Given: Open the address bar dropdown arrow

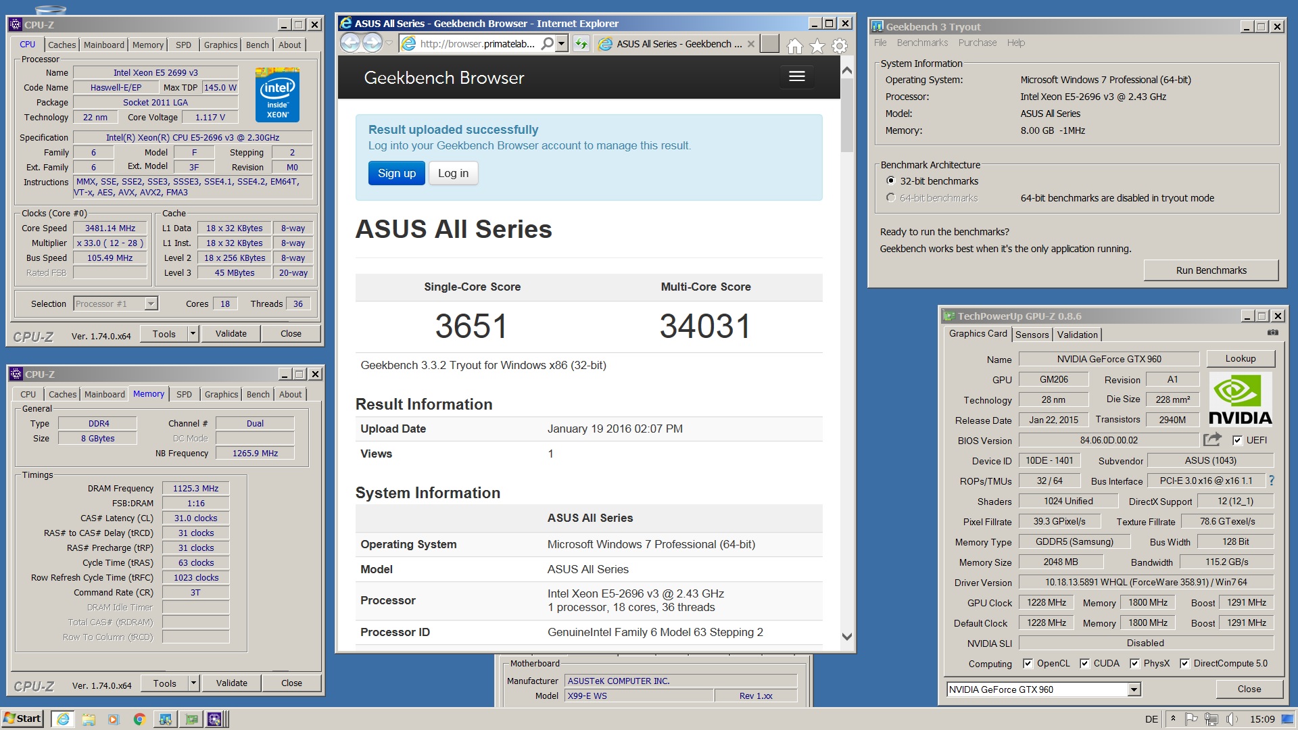Looking at the screenshot, I should coord(561,44).
